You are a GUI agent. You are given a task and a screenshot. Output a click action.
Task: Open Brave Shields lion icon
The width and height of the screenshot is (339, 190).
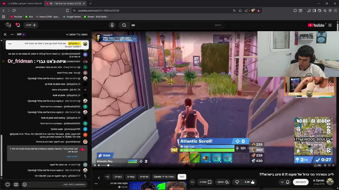pos(253,11)
